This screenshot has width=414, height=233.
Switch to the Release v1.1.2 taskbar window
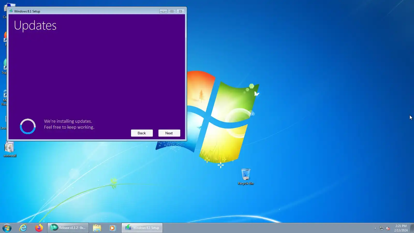(x=68, y=228)
